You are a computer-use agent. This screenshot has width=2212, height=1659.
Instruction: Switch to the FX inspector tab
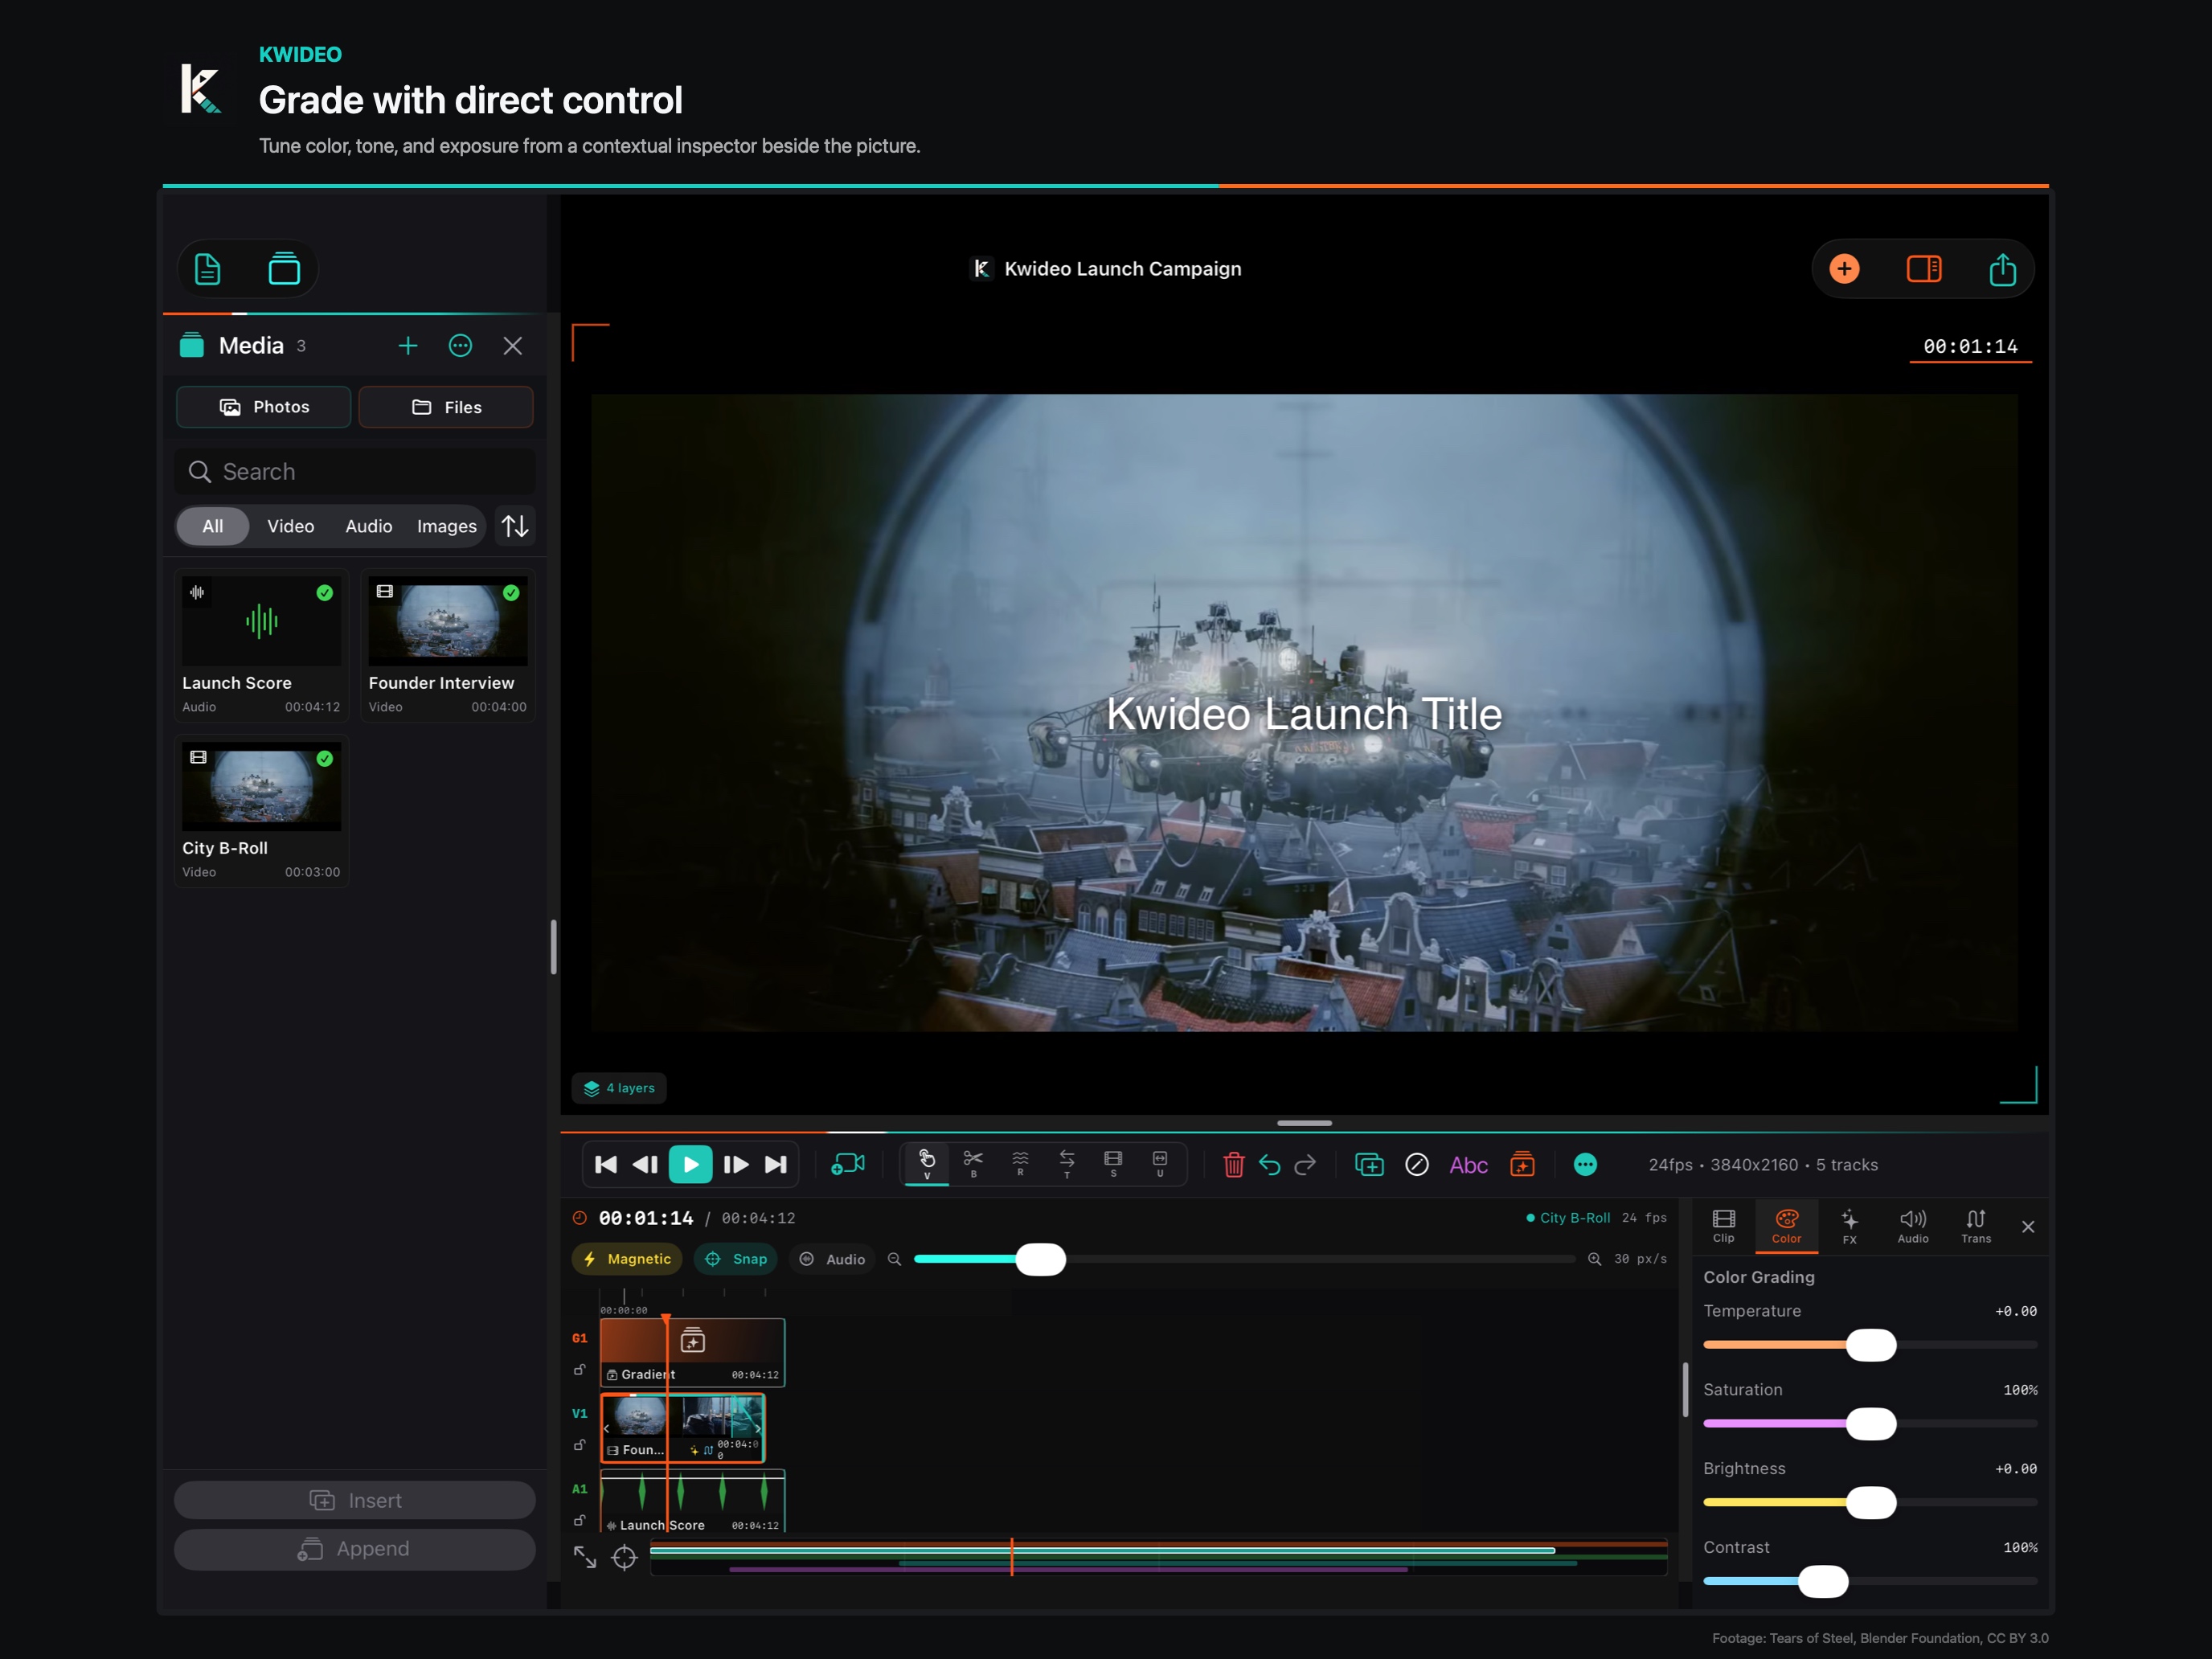1849,1226
